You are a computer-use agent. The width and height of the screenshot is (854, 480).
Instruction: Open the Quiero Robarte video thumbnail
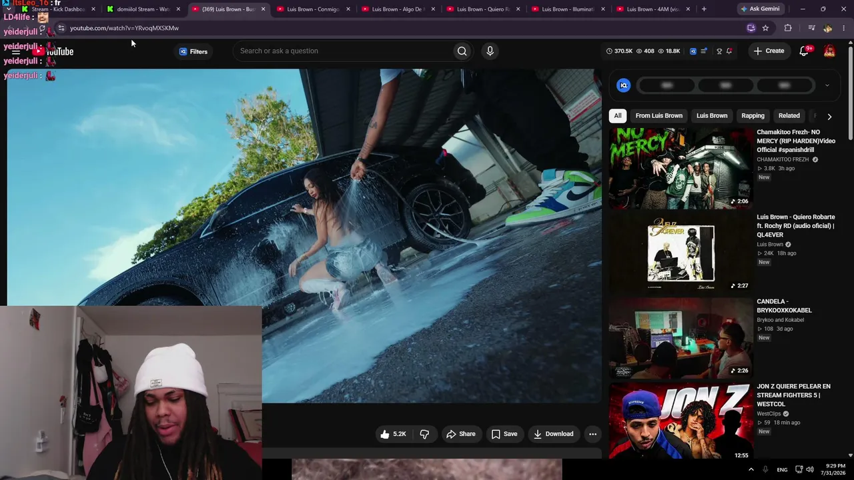coord(681,253)
